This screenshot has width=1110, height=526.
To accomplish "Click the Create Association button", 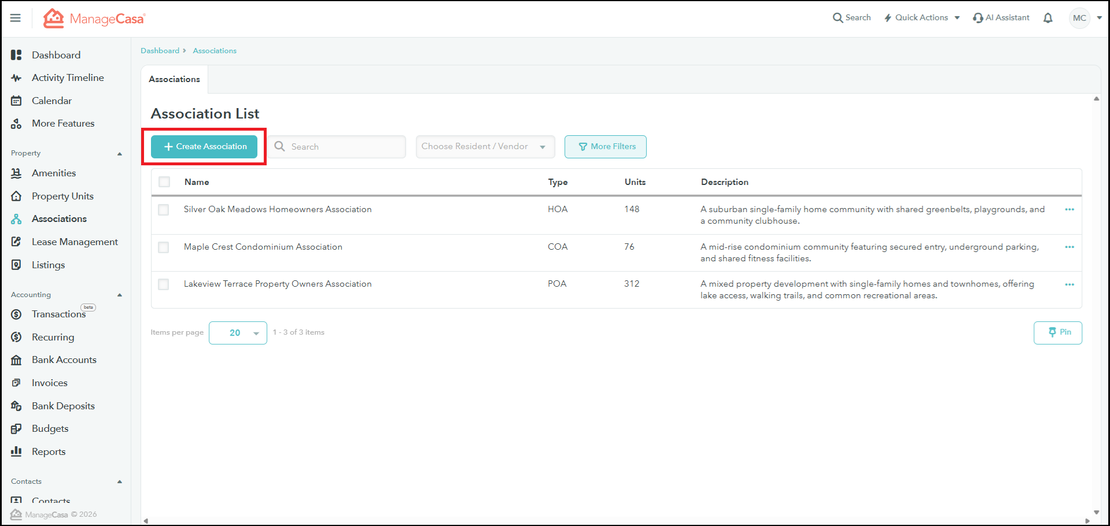I will coord(204,147).
